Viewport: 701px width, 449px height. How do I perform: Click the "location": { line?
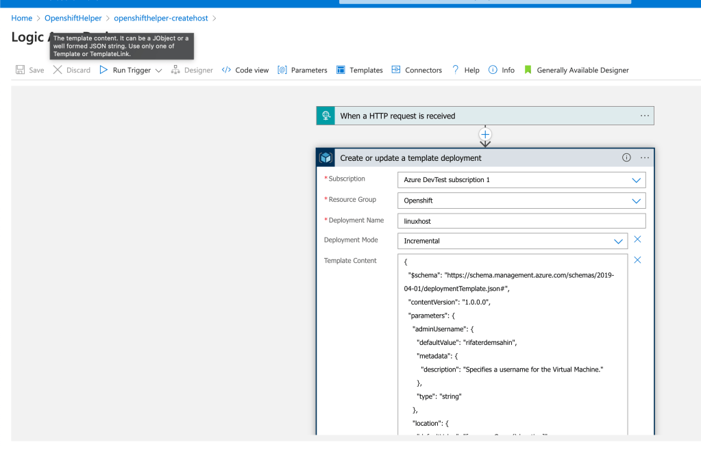pos(430,423)
